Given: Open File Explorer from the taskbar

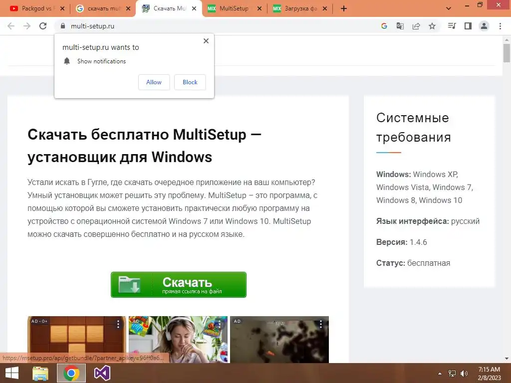Looking at the screenshot, I should pos(40,373).
